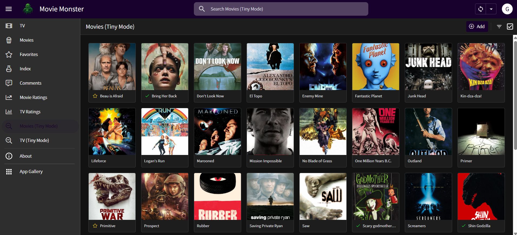Toggle the watched checkmark on Shin Godzilla
The height and width of the screenshot is (235, 517).
click(463, 226)
